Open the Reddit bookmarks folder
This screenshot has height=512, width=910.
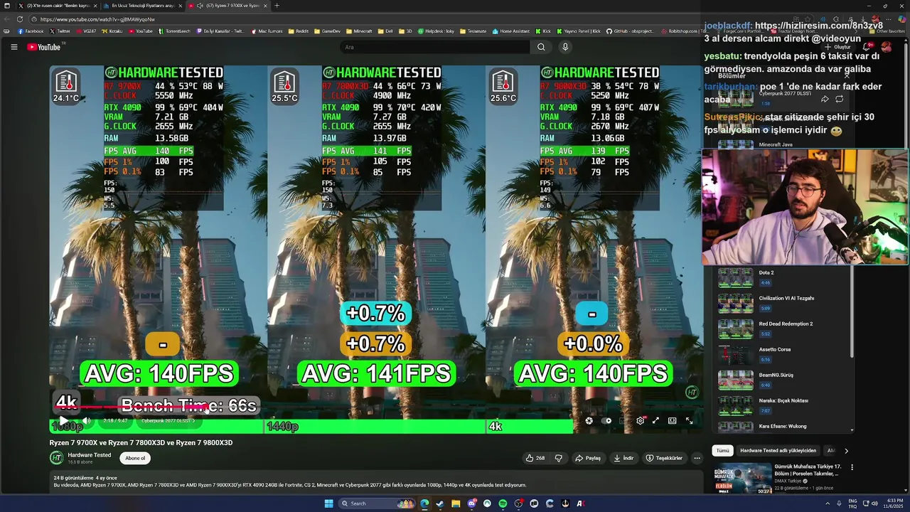pos(299,31)
